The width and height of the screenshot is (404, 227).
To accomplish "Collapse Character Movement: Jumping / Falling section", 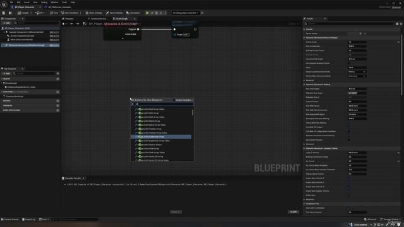I will 304,149.
